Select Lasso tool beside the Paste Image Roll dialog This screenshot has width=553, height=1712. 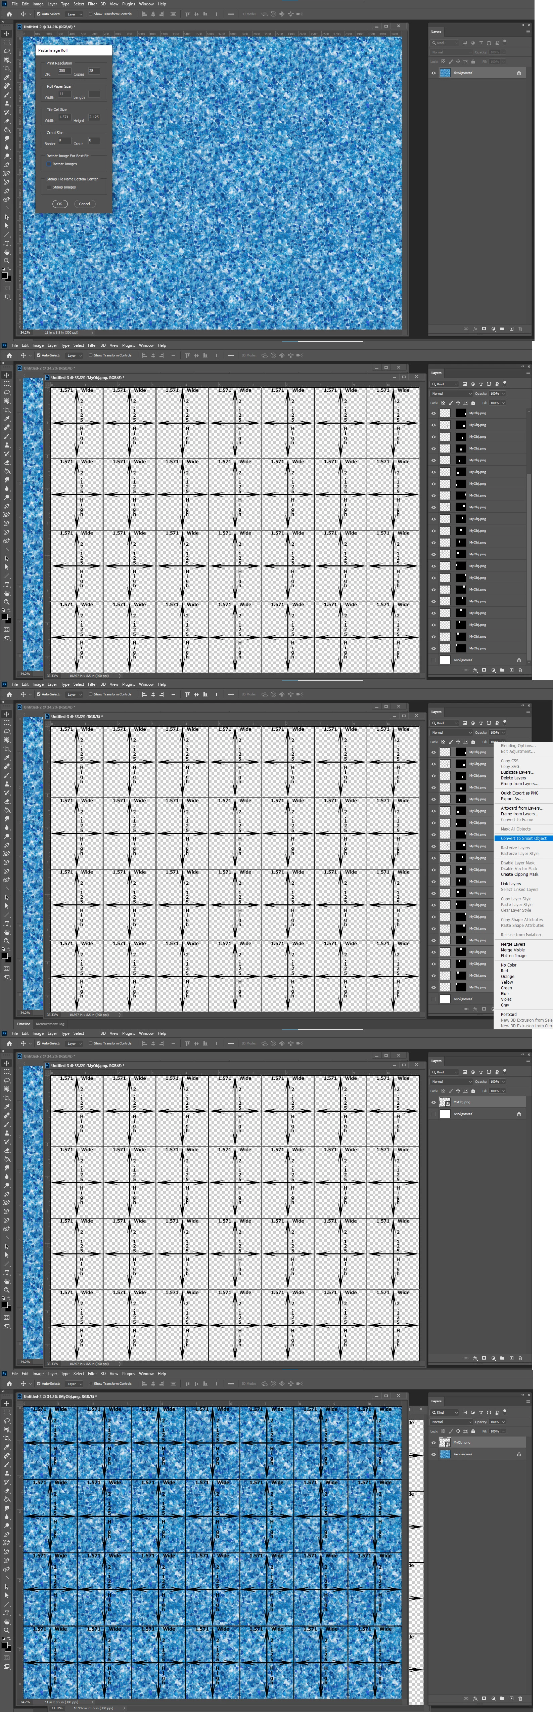coord(7,51)
